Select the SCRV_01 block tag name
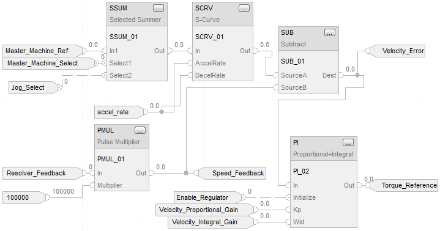 coord(209,37)
